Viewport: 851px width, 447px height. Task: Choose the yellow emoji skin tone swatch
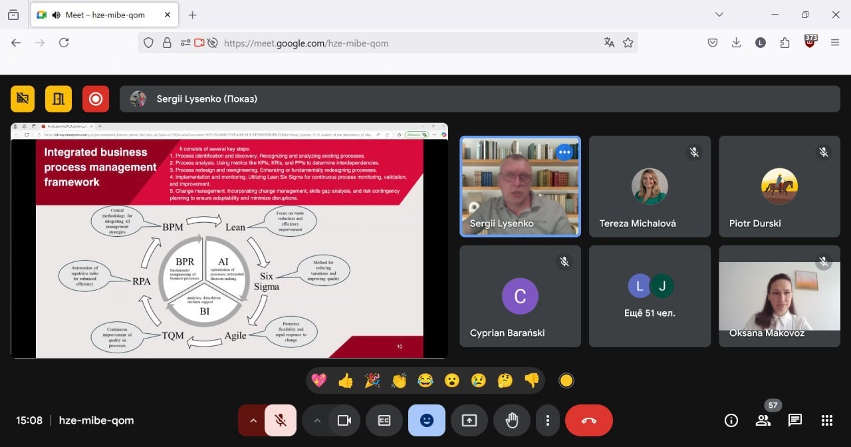click(566, 380)
